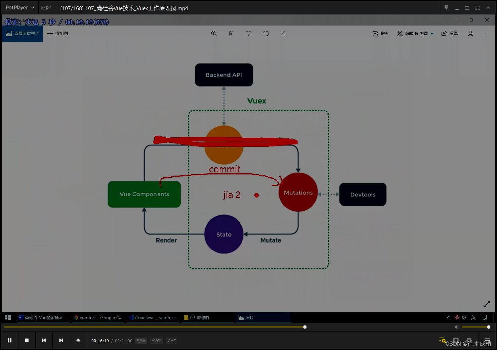Image resolution: width=497 pixels, height=350 pixels.
Task: Switch to 02_原理图 folder taskbar item
Action: pyautogui.click(x=208, y=317)
